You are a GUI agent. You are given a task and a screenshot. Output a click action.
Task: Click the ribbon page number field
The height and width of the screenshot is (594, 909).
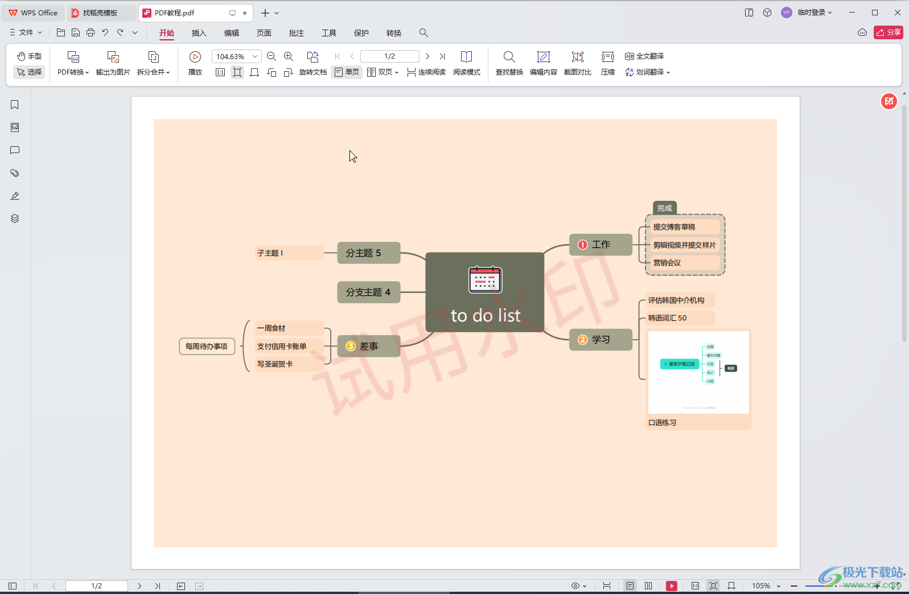coord(390,56)
